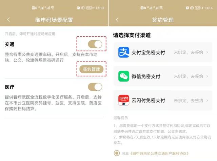
Task: Tap the 云闪付 UnionPay logo icon
Action: 124,100
